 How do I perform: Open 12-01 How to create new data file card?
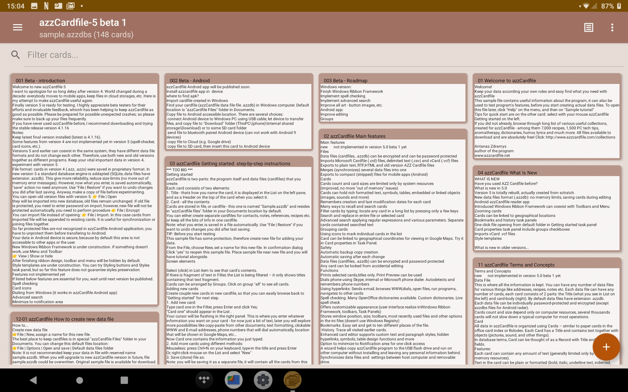85,338
